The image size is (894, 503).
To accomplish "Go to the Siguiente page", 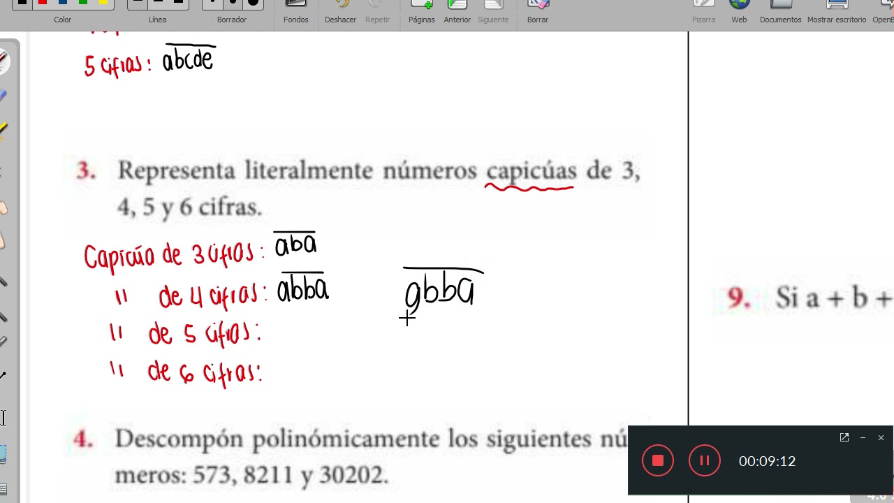I will 493,12.
